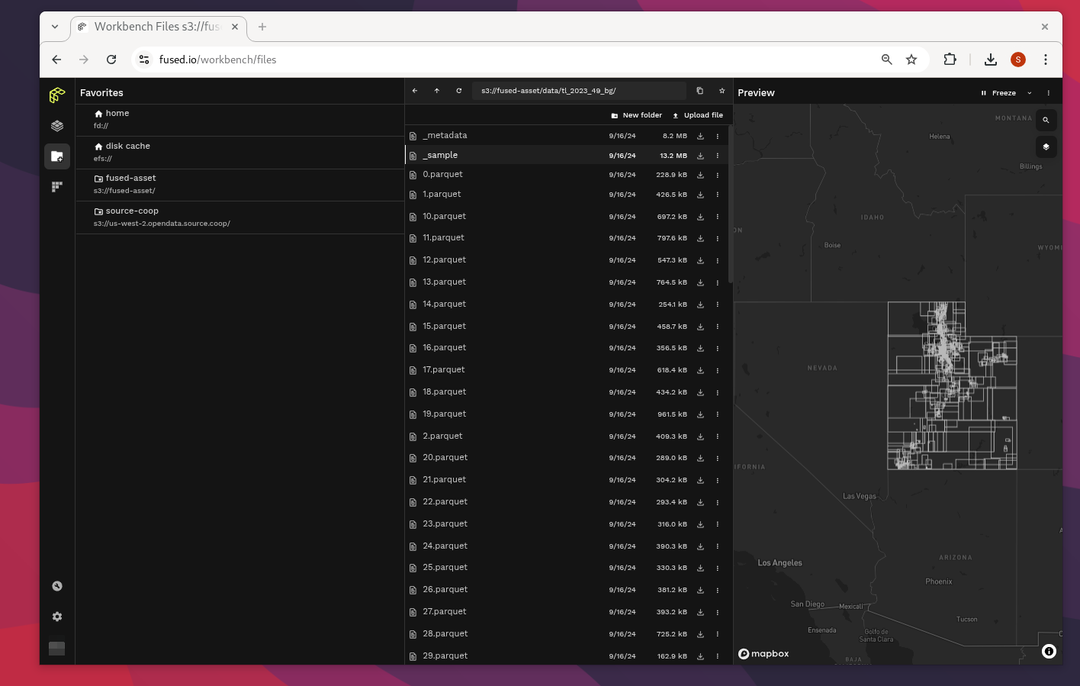Toggle the theme switcher at sidebar bottom
Viewport: 1080px width, 686px height.
[x=56, y=648]
